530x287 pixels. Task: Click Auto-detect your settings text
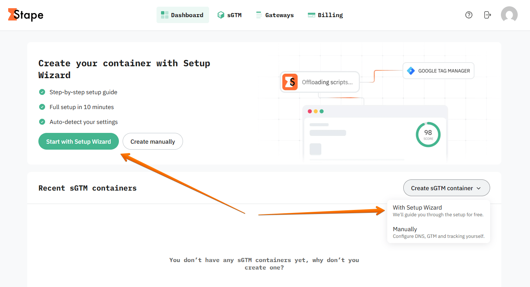[83, 122]
